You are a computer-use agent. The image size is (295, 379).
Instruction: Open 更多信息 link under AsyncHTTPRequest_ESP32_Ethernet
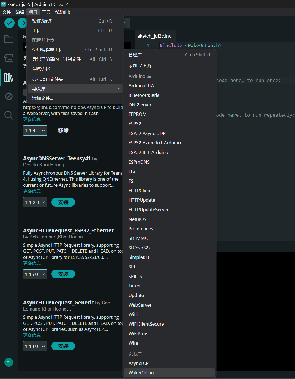coord(32,263)
